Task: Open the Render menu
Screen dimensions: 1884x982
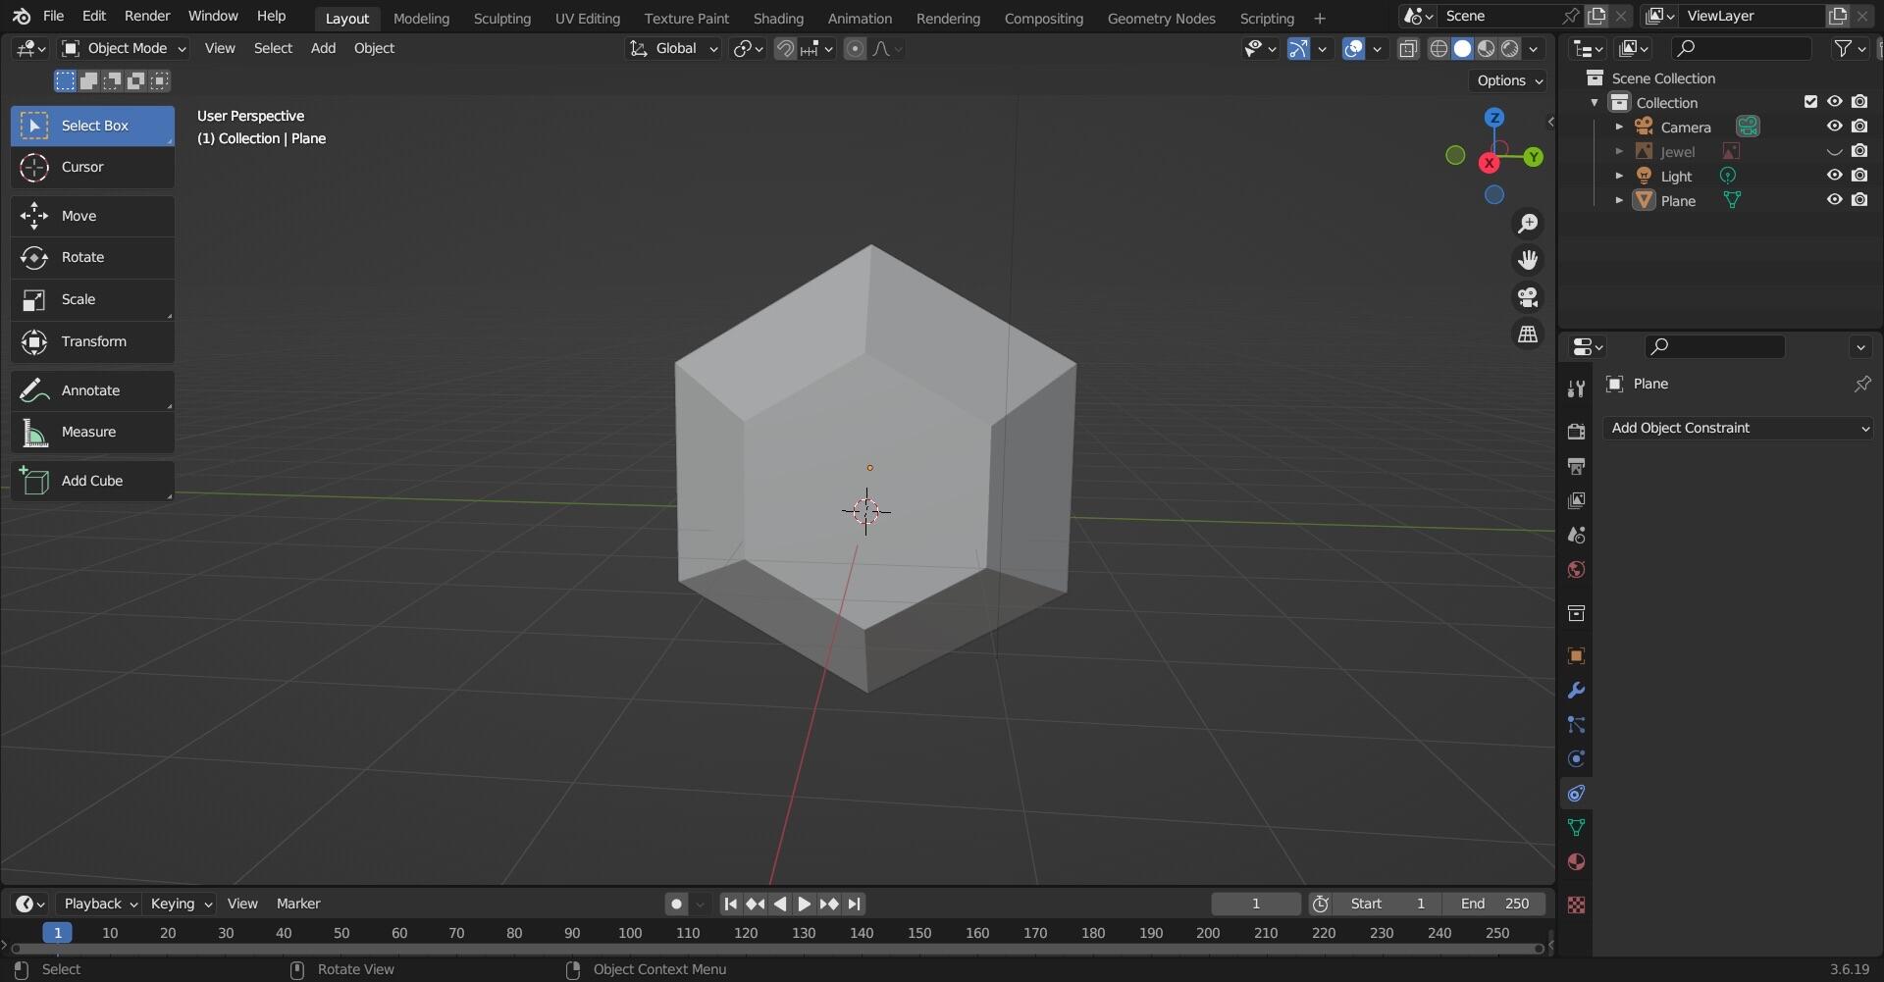Action: coord(147,16)
